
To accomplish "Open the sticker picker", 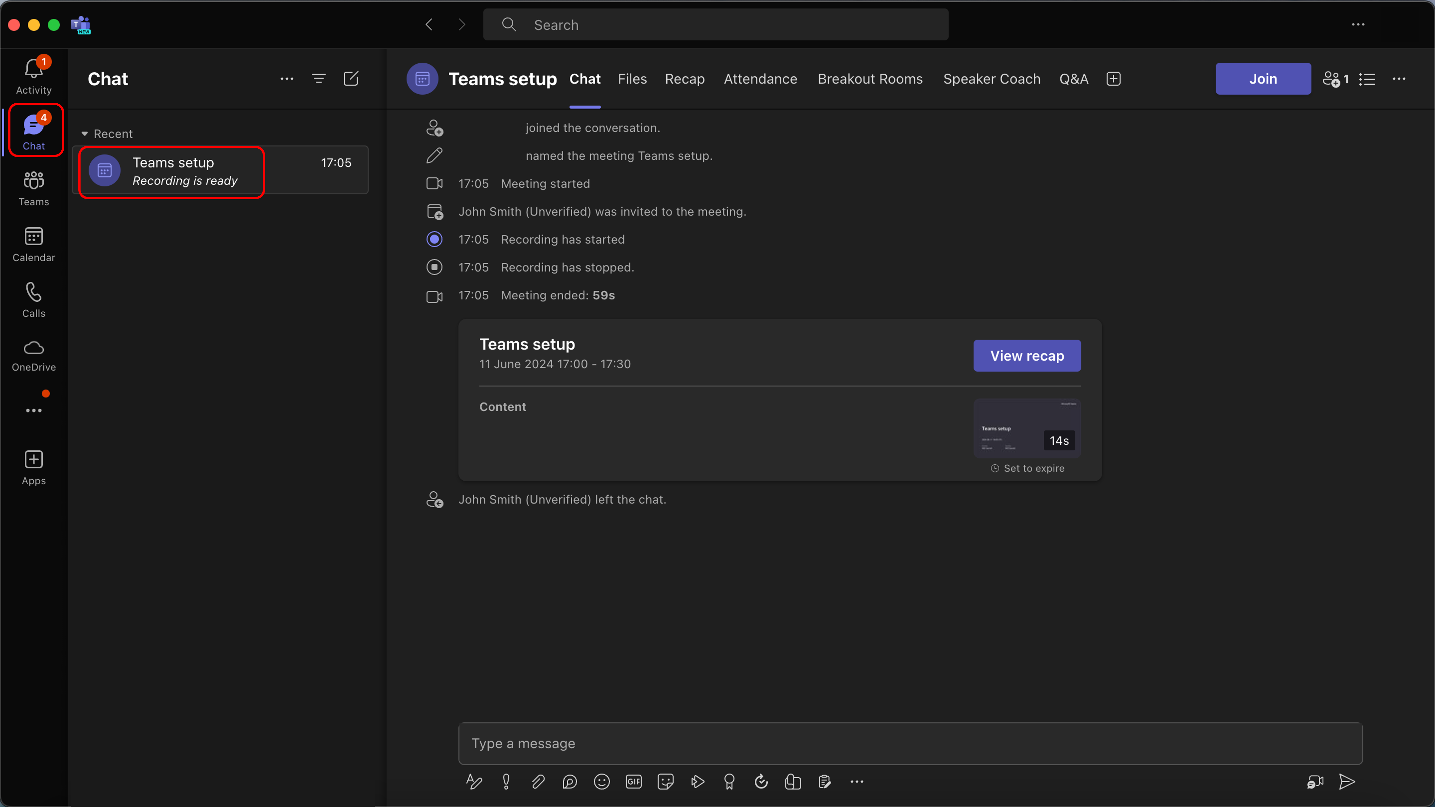I will point(665,782).
